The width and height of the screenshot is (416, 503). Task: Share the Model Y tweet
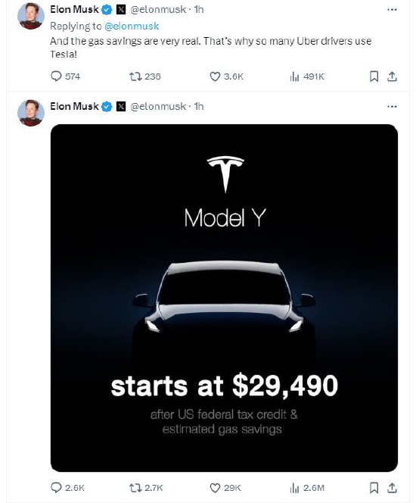[392, 488]
